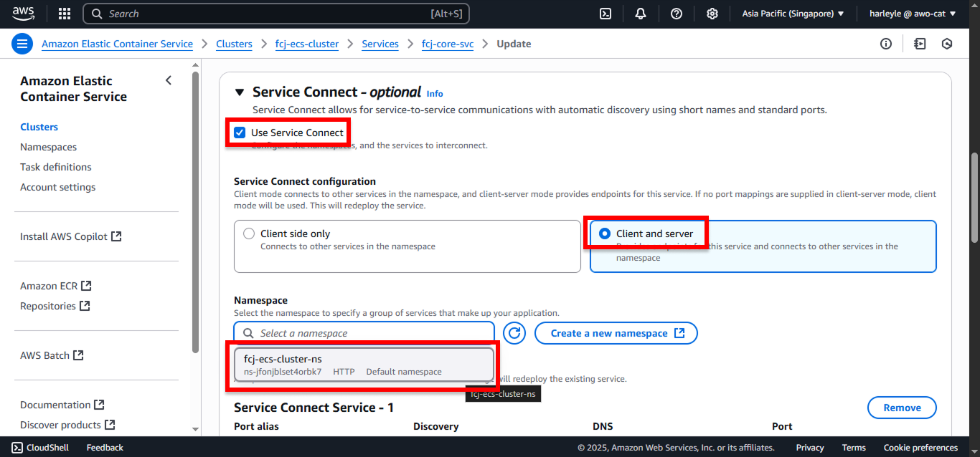This screenshot has width=980, height=457.
Task: Open the info panel icon in breadcrumb bar
Action: point(886,44)
